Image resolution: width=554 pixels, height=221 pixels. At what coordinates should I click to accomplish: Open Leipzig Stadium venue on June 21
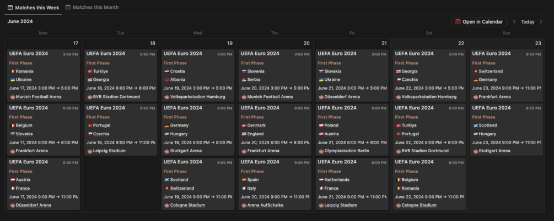click(341, 205)
